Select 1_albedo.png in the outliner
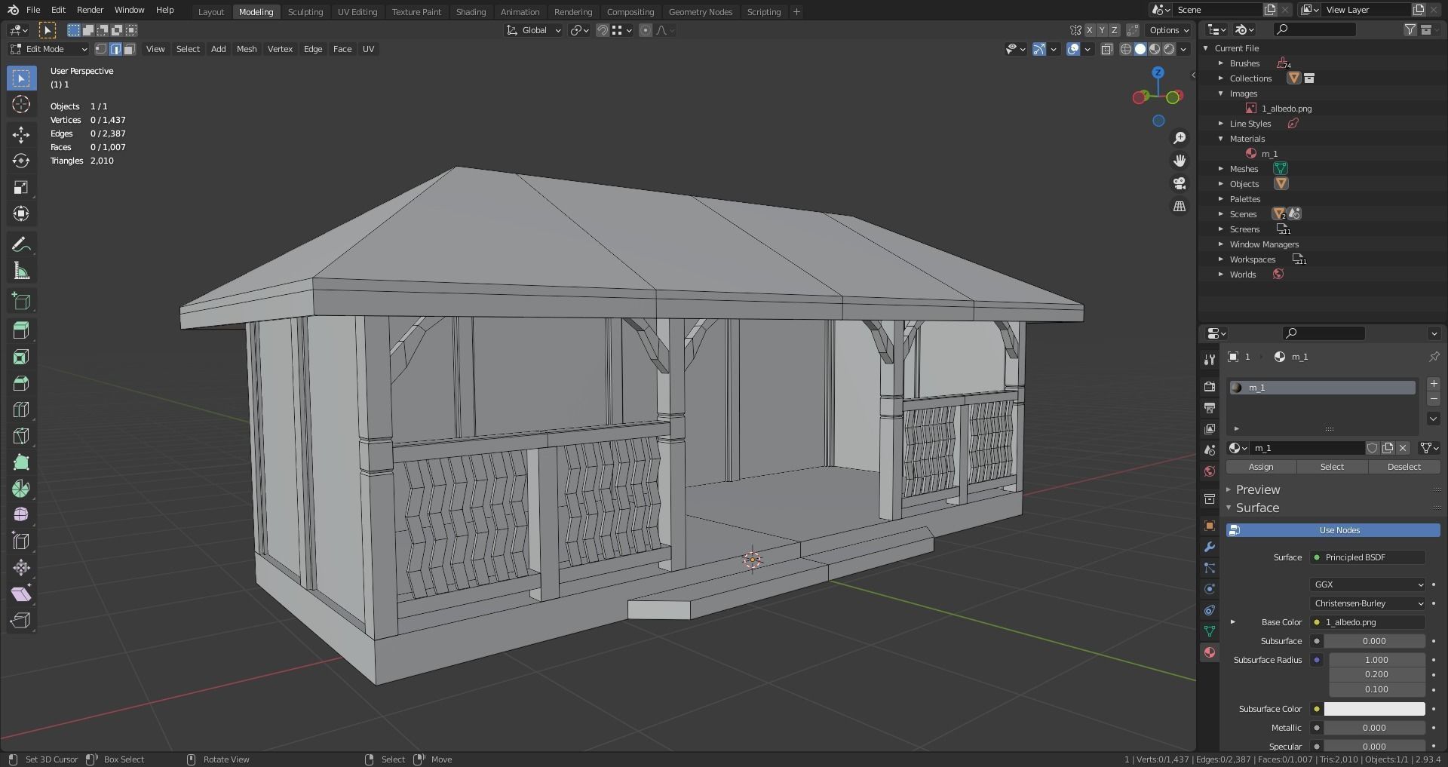The image size is (1448, 767). 1286,108
